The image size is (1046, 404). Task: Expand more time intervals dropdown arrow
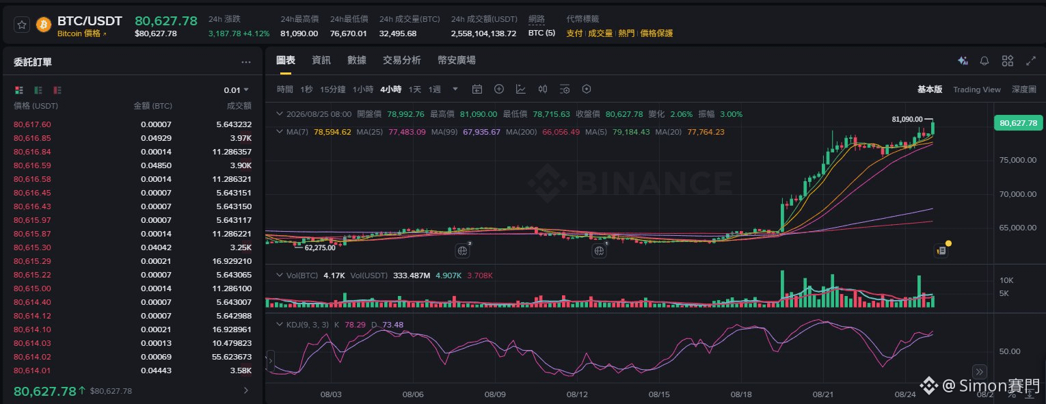pos(455,89)
